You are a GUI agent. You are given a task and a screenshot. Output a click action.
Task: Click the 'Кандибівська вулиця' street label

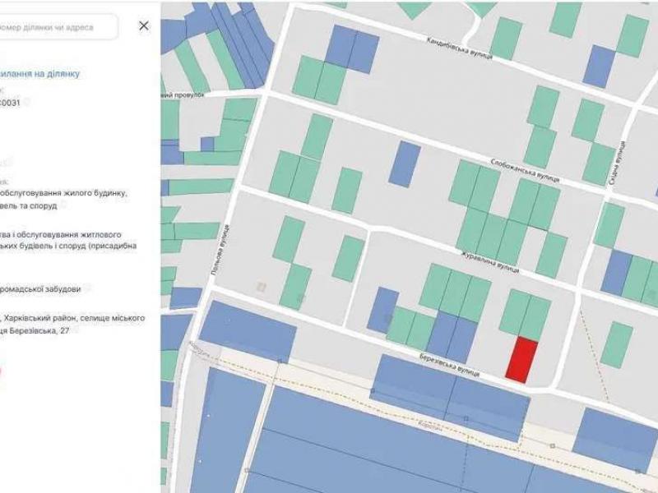click(x=459, y=48)
